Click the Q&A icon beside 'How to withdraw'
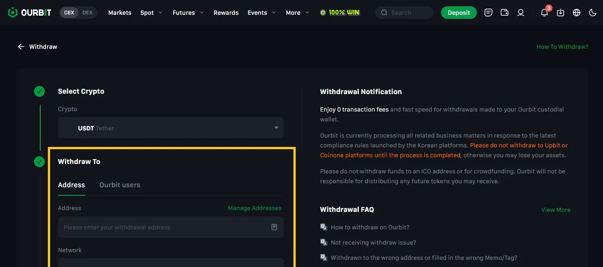 (324, 227)
